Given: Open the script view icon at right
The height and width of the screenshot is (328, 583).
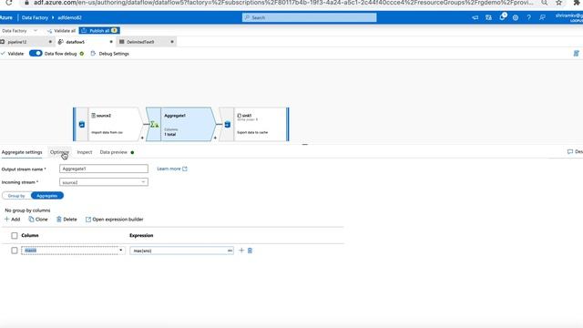Looking at the screenshot, I should tap(577, 54).
